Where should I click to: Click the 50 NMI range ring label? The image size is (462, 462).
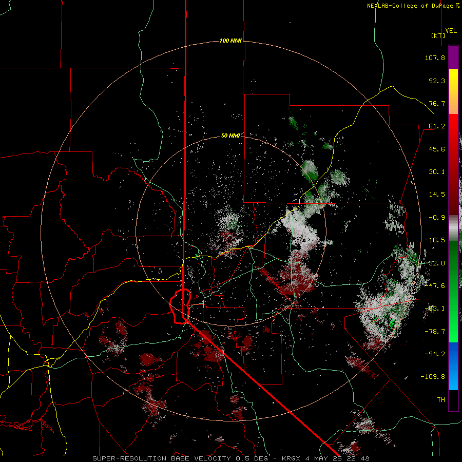point(230,136)
